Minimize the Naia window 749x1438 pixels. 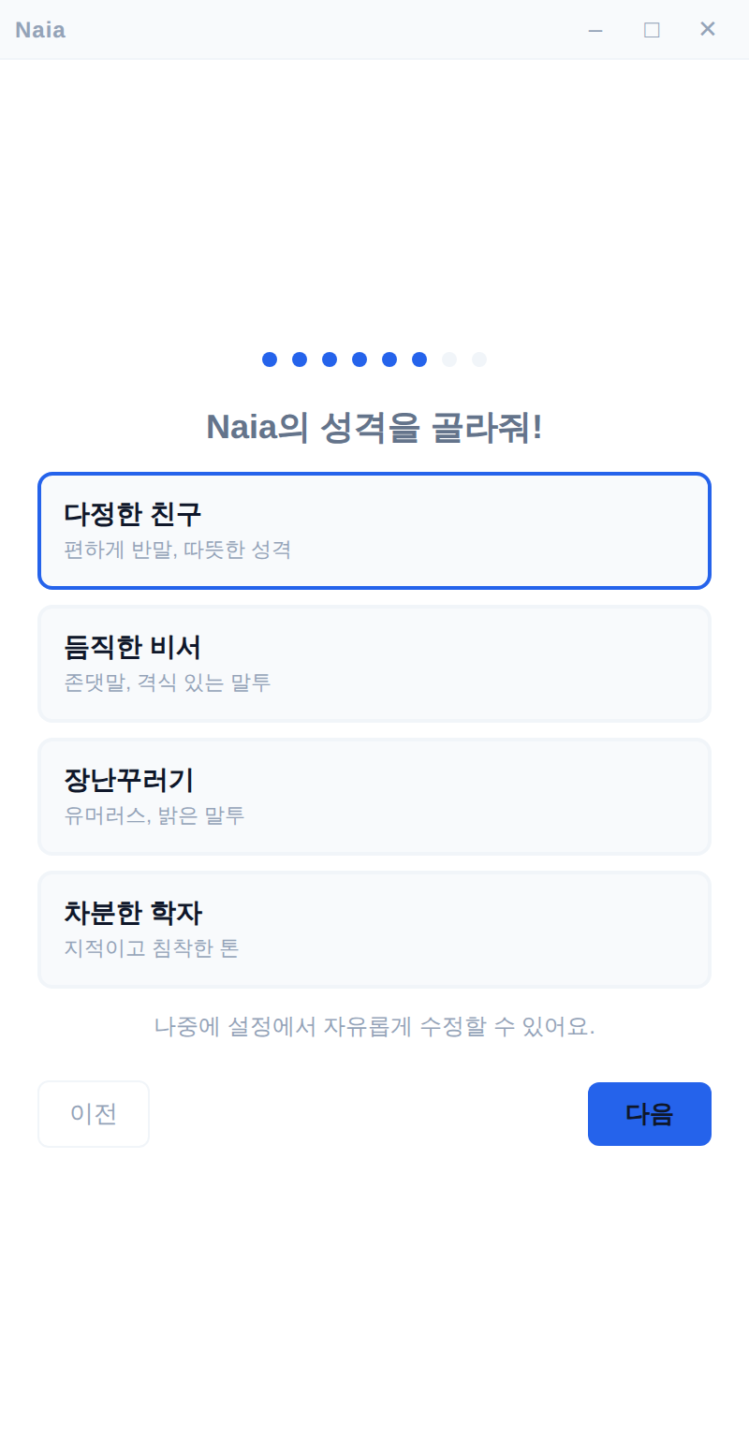click(596, 29)
